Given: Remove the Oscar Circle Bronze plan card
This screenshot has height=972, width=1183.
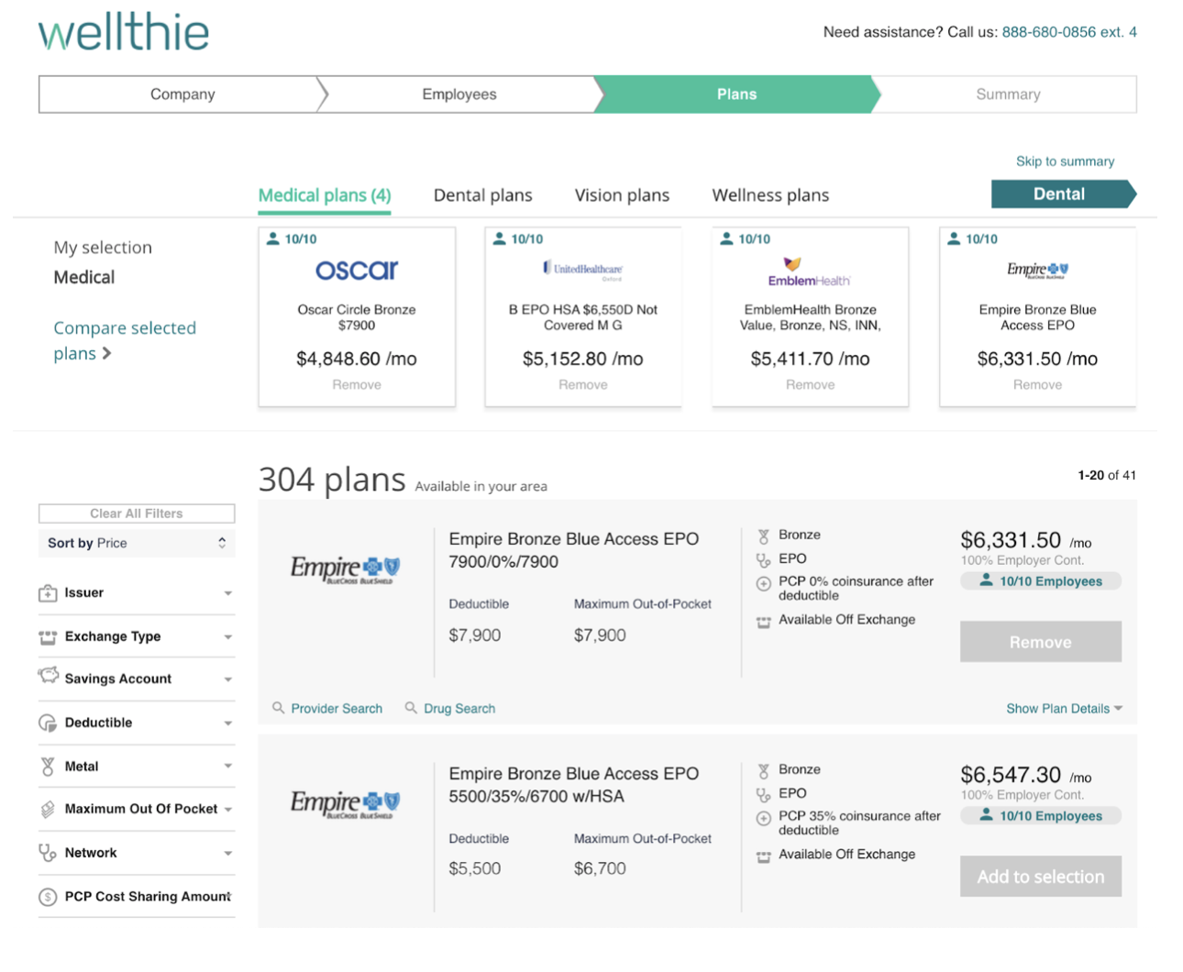Looking at the screenshot, I should (357, 385).
